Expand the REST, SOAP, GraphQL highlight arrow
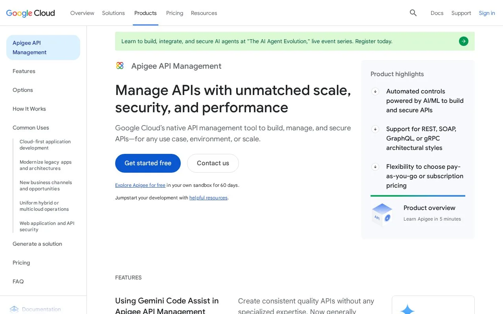The image size is (503, 314). (375, 129)
